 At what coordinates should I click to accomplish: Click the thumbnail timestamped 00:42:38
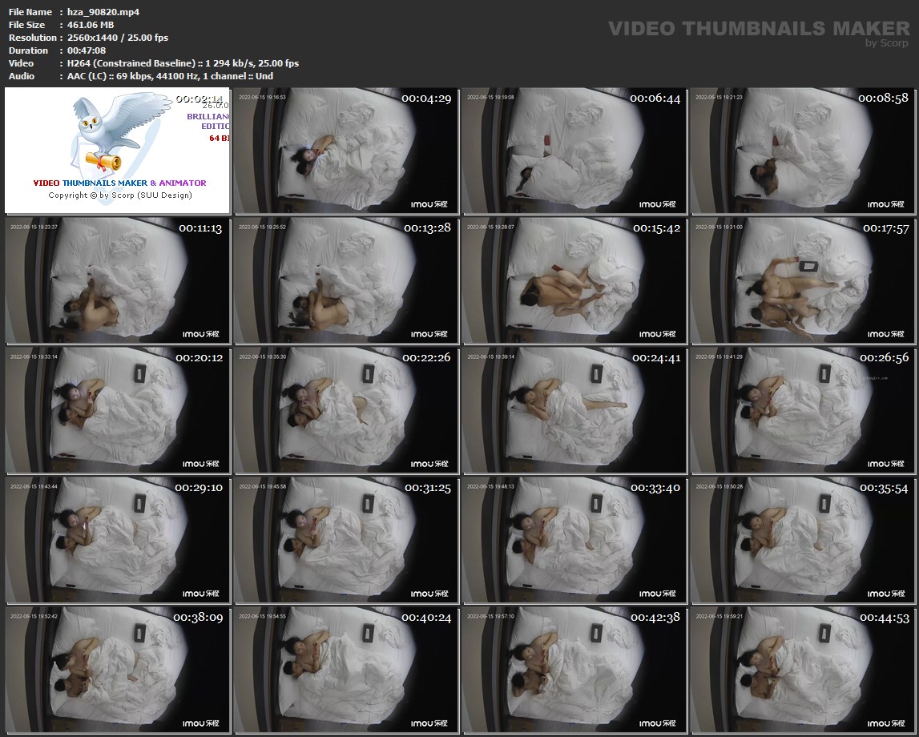[x=574, y=670]
